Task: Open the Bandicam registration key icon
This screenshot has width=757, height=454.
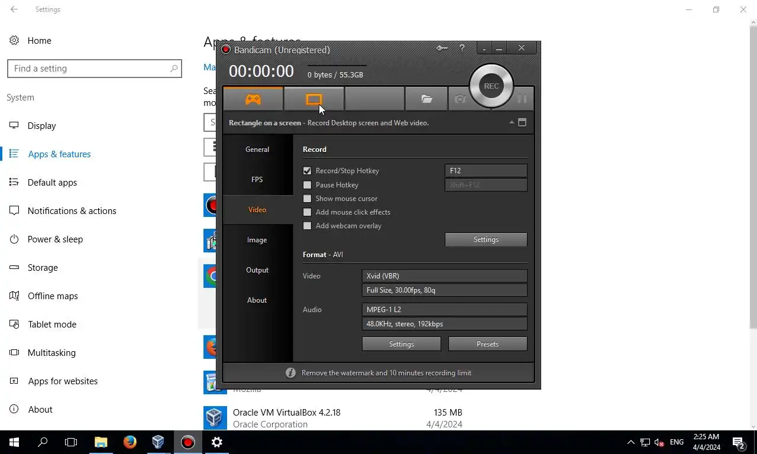Action: pyautogui.click(x=442, y=48)
